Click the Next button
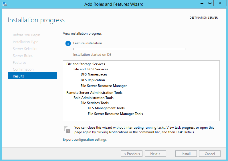Image resolution: width=228 pixels, height=161 pixels. tap(155, 154)
